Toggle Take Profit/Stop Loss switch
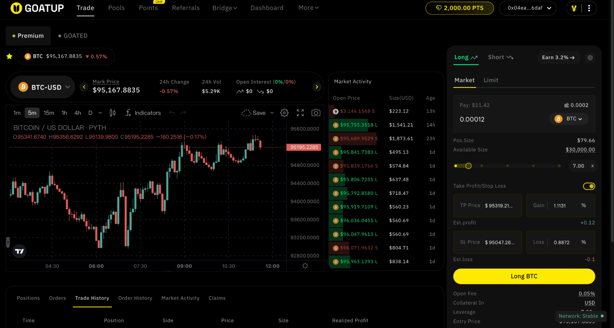614x328 pixels. coord(589,186)
